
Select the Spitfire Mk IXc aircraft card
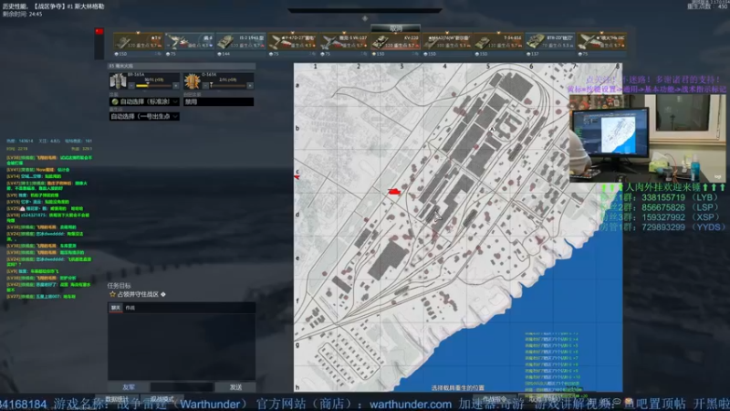(601, 41)
